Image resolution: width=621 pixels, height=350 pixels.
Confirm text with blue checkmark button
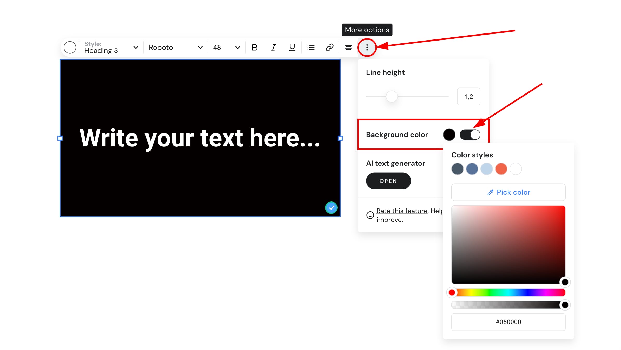[x=331, y=208]
